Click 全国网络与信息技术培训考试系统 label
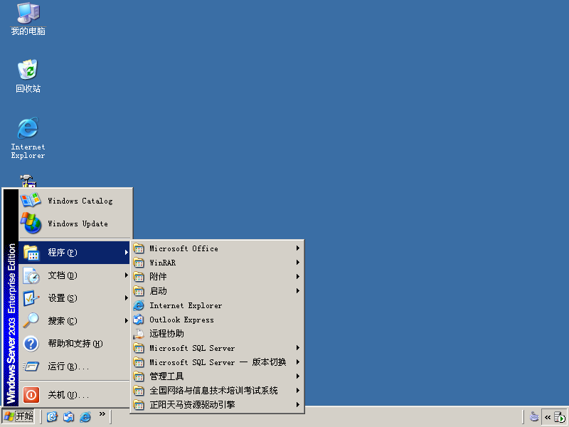 [x=213, y=390]
